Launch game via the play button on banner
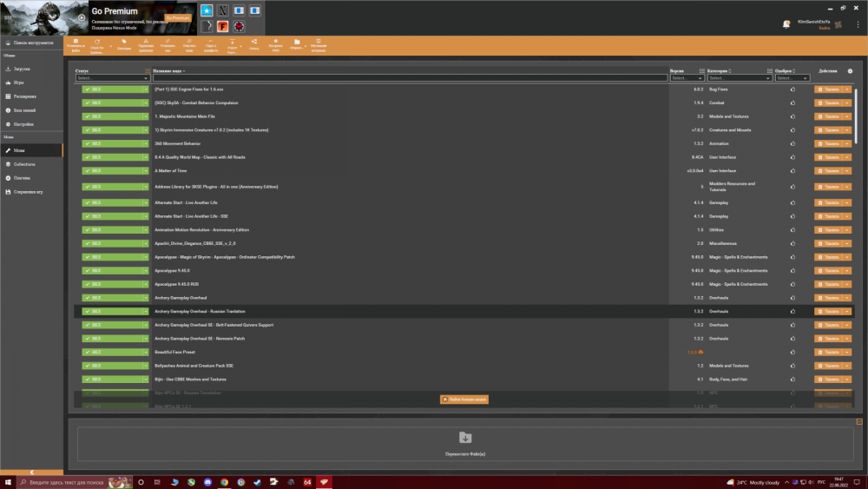 82,17
